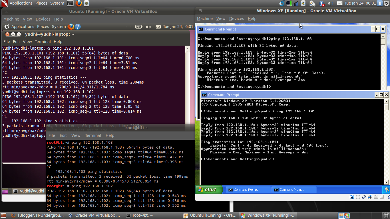This screenshot has width=390, height=219.
Task: Click the system menu icon of the lower Command Prompt title bar
Action: point(204,95)
